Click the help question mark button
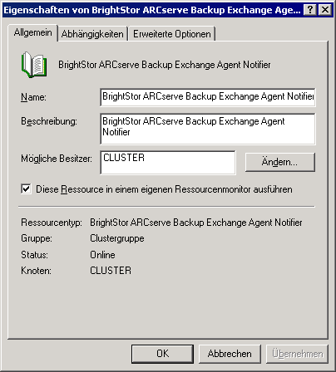Screen dimensions: 336x372 (x=310, y=10)
